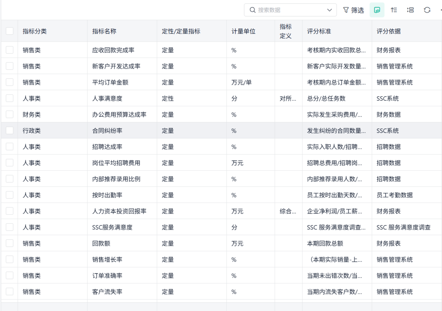The image size is (442, 311).
Task: Check the 应收回款完成率 row checkbox
Action: point(10,50)
